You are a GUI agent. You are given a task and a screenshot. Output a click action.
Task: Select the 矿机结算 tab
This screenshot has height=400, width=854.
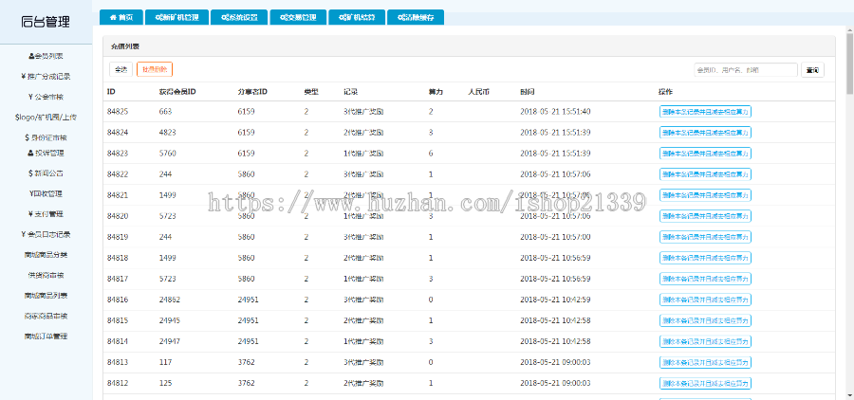[x=358, y=17]
